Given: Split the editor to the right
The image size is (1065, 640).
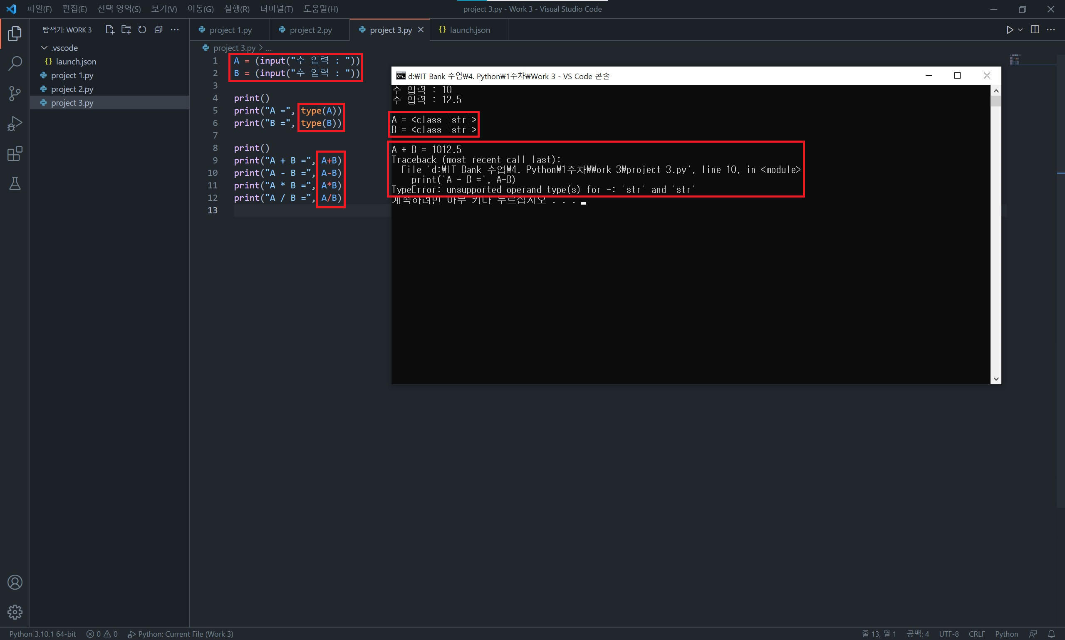Looking at the screenshot, I should (1034, 30).
